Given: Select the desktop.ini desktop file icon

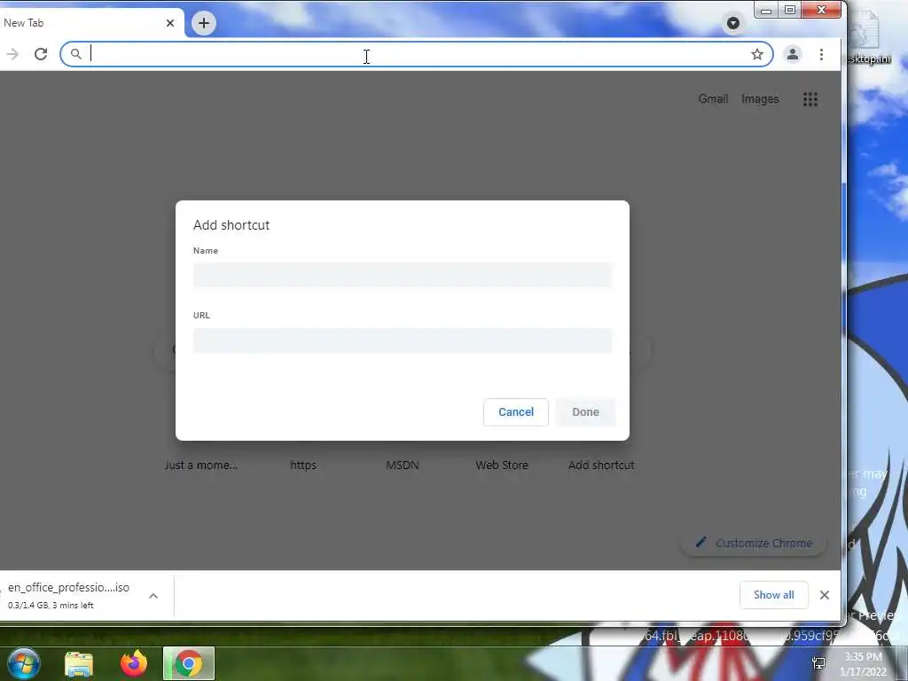Looking at the screenshot, I should click(867, 39).
